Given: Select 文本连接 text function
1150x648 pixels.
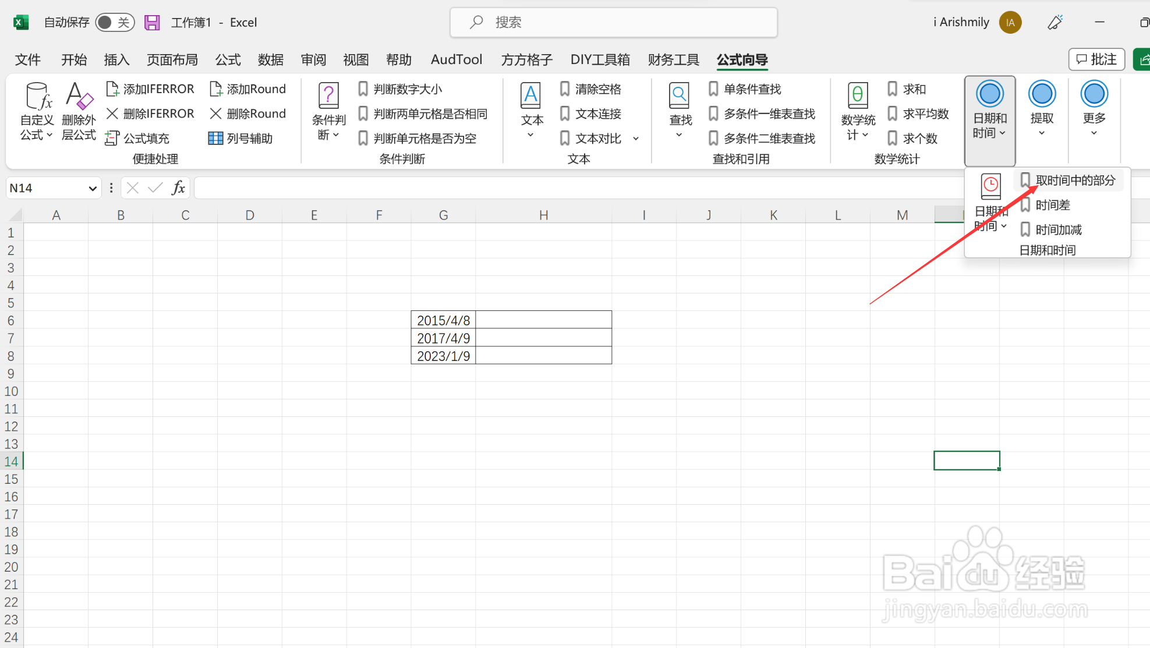Looking at the screenshot, I should [x=590, y=114].
